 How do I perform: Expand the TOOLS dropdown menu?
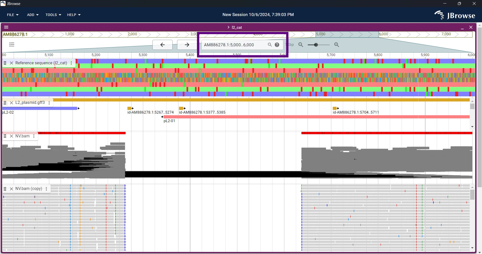click(53, 15)
